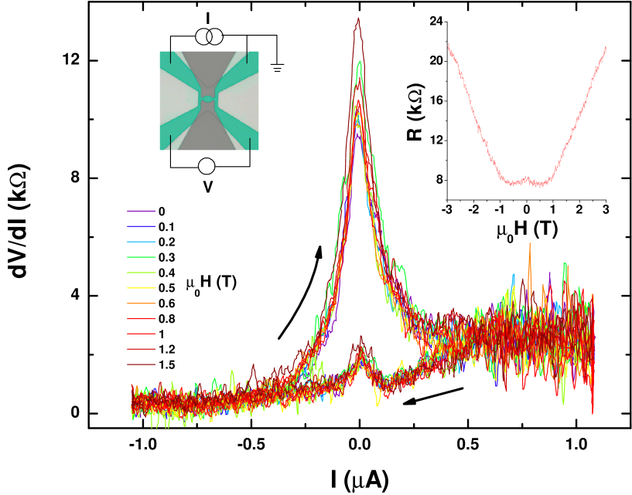The width and height of the screenshot is (632, 495).
Task: Click the green legend line for 0.3
Action: 141,257
